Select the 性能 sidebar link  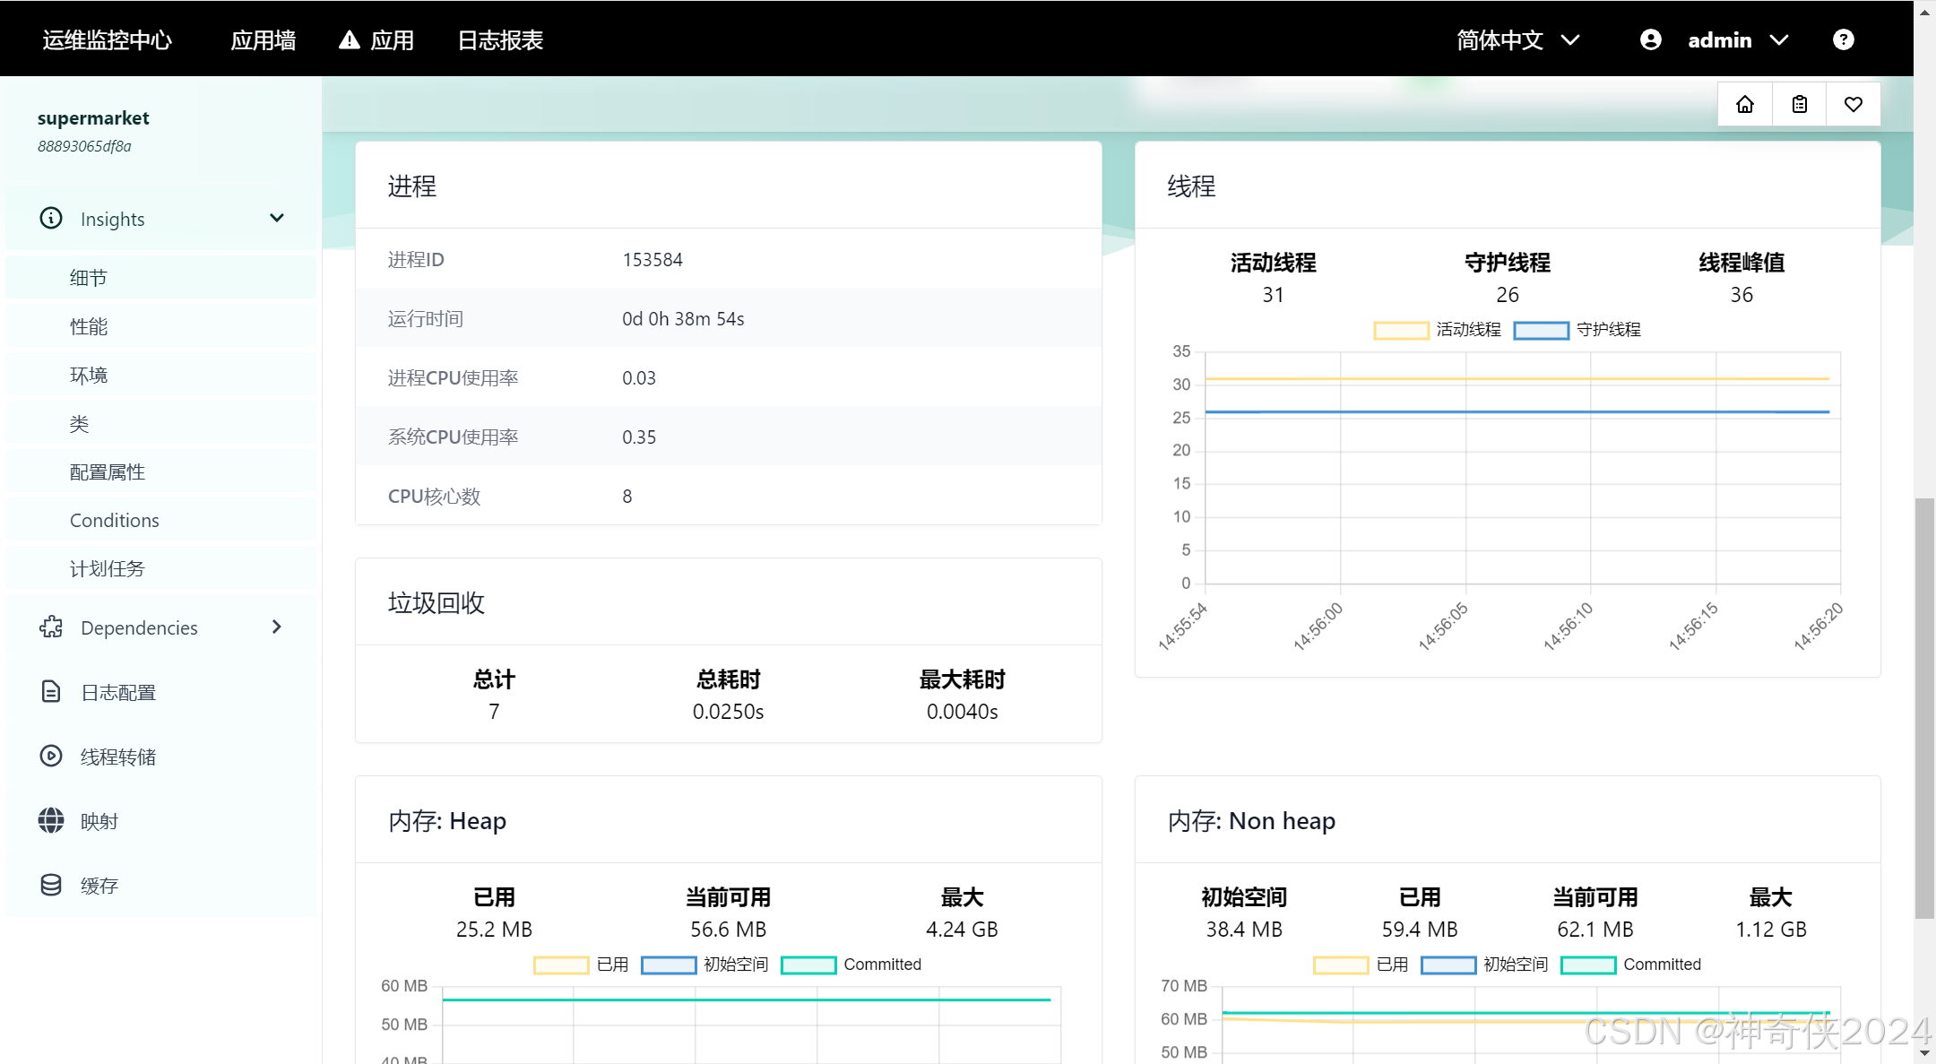89,326
